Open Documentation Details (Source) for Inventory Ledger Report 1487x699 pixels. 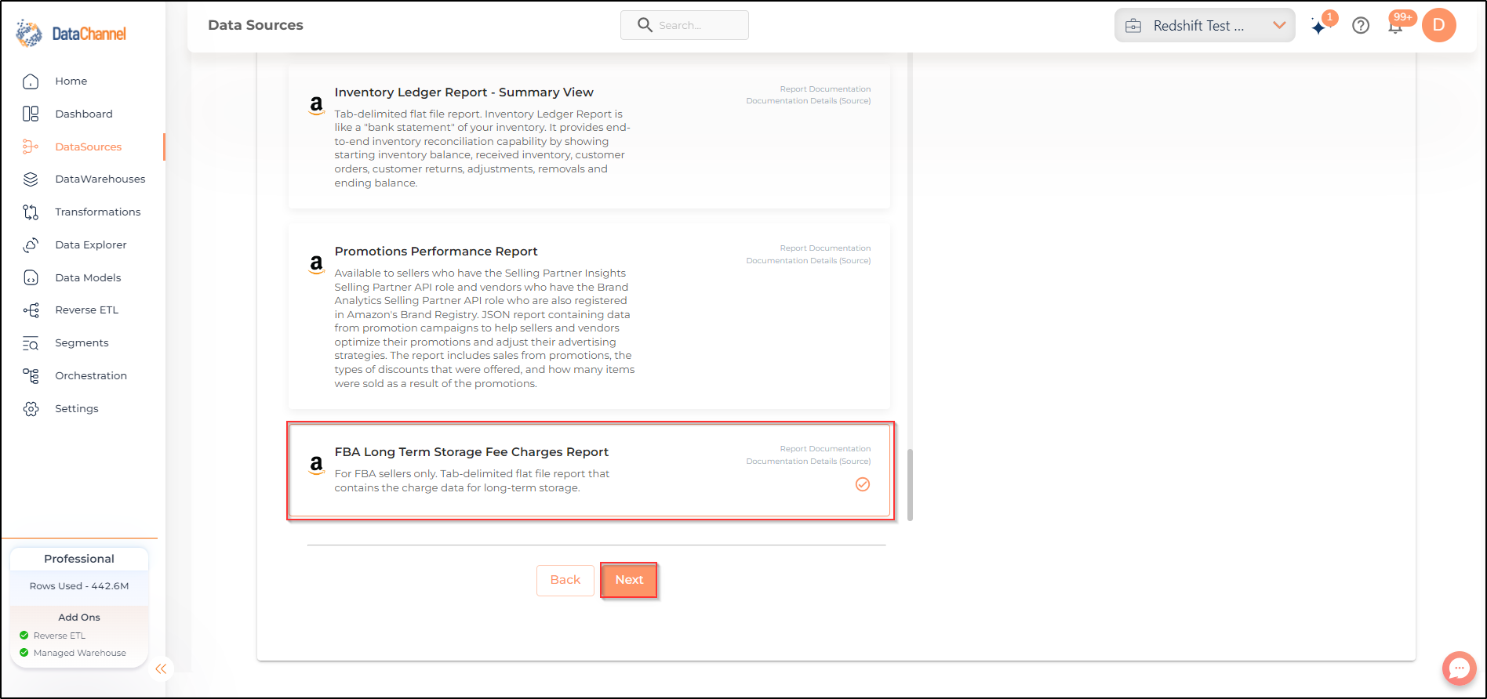pos(809,101)
